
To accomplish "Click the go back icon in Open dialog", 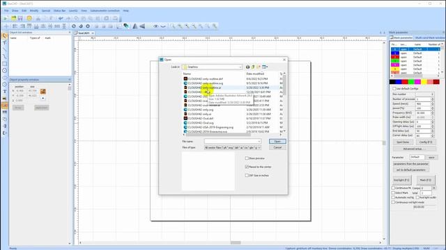I will pos(248,67).
